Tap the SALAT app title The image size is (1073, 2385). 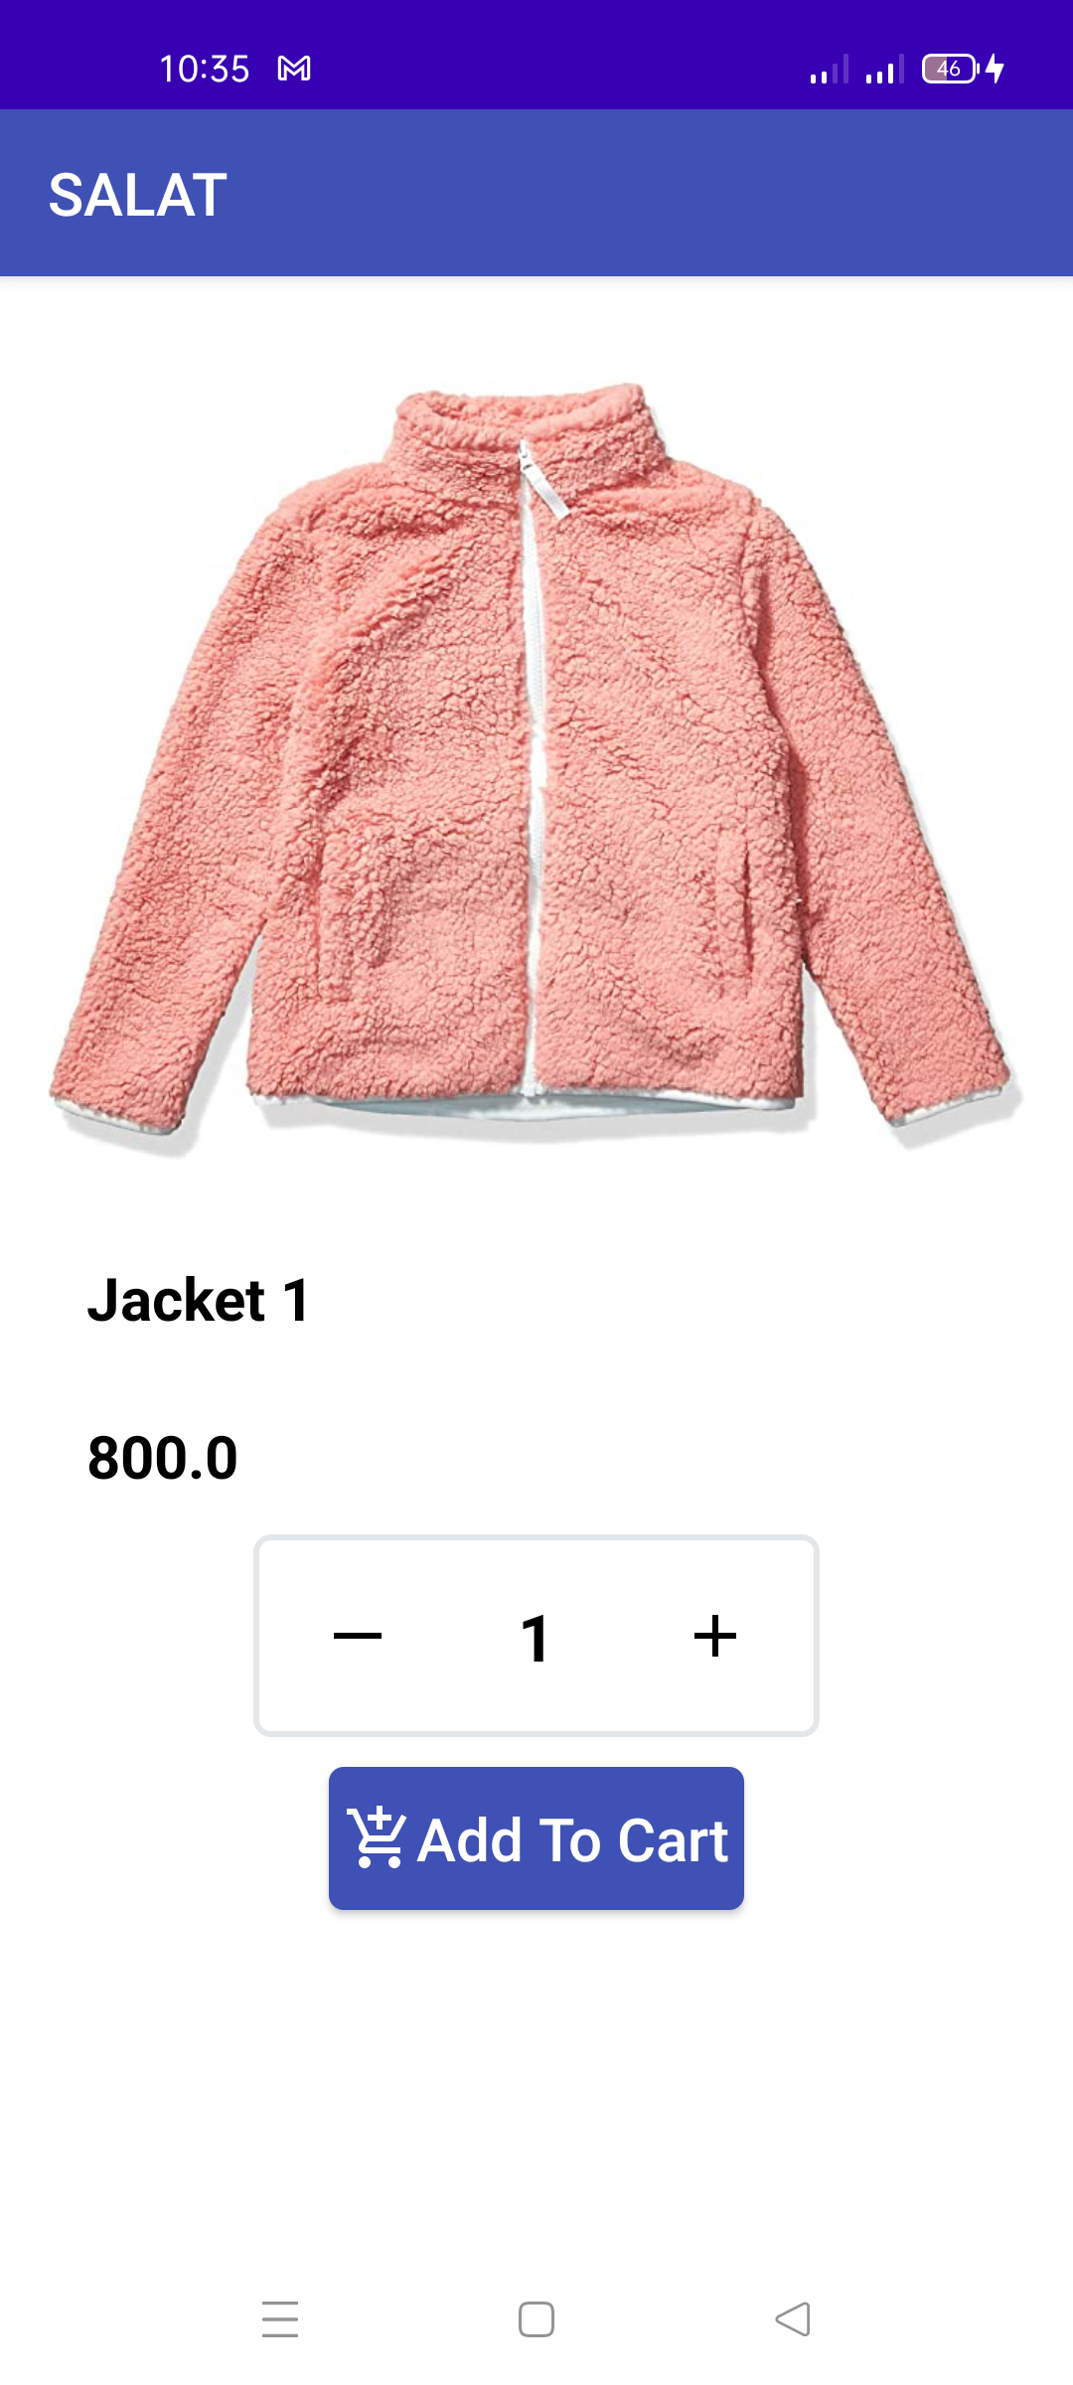point(138,195)
